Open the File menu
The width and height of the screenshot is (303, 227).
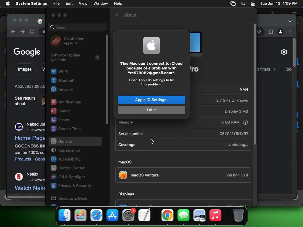coord(57,4)
